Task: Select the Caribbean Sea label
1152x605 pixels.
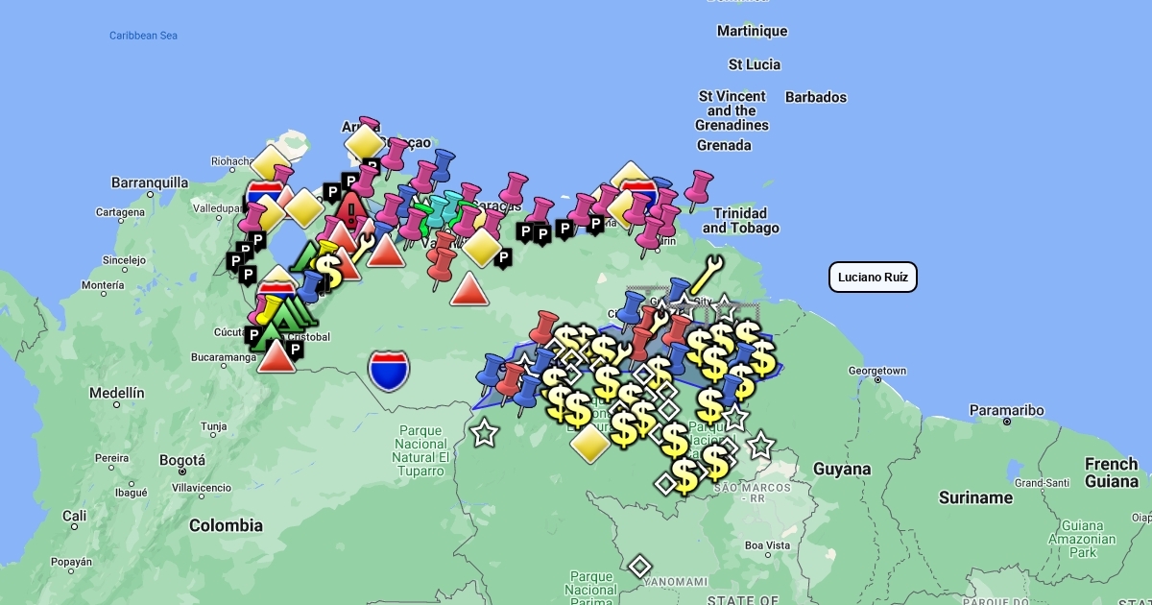Action: pyautogui.click(x=143, y=36)
